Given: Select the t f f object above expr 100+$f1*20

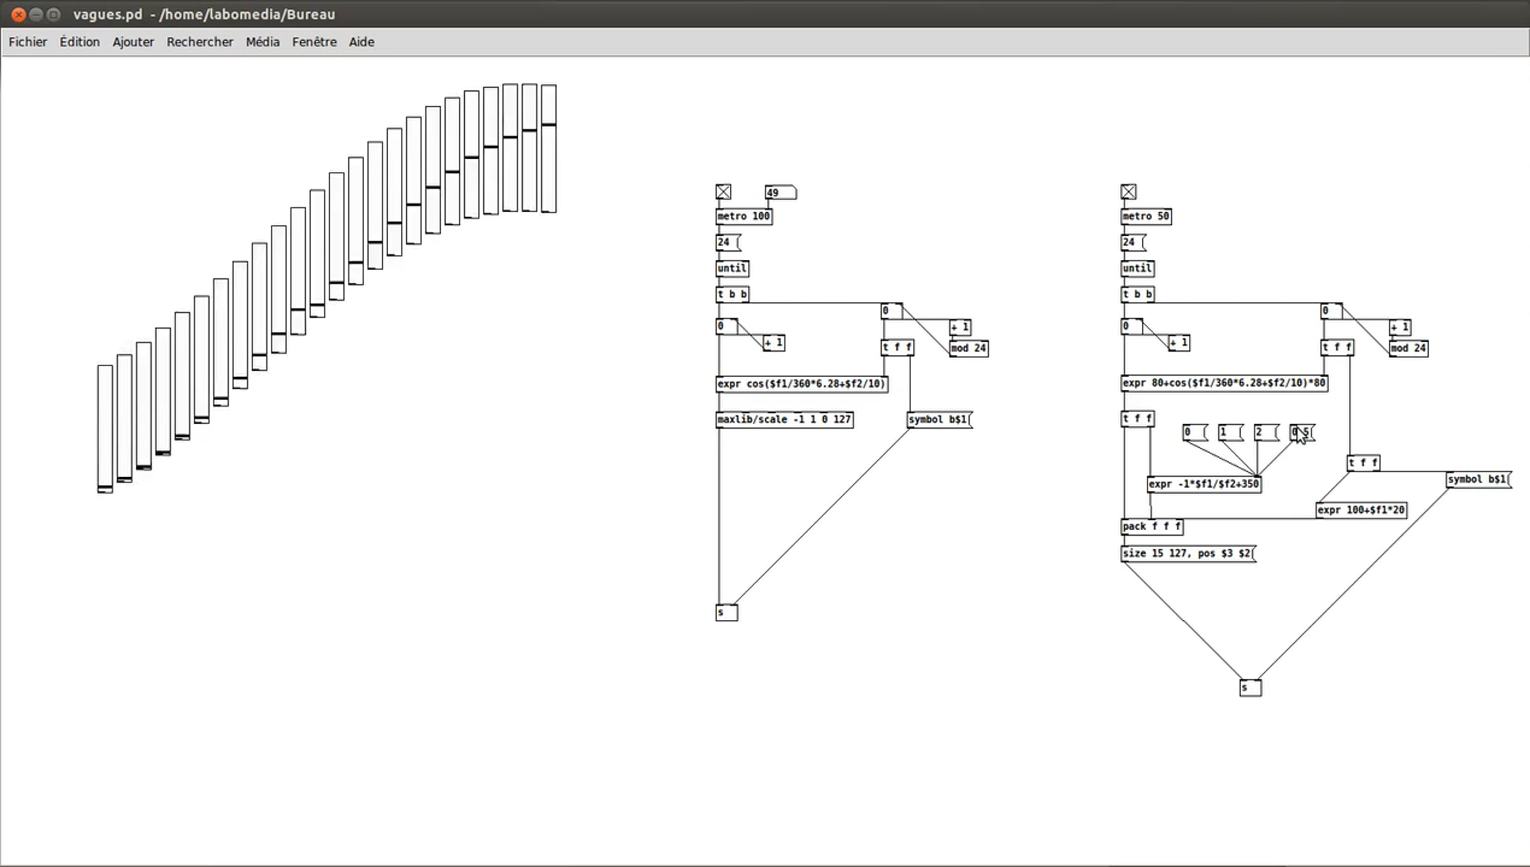Looking at the screenshot, I should [1364, 463].
